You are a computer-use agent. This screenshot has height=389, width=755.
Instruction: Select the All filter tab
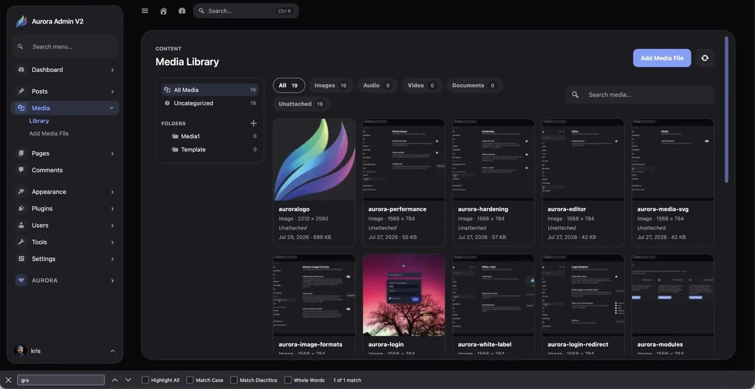click(x=289, y=85)
